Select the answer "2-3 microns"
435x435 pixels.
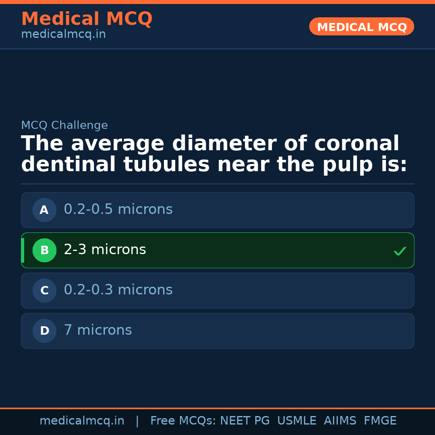click(x=105, y=250)
